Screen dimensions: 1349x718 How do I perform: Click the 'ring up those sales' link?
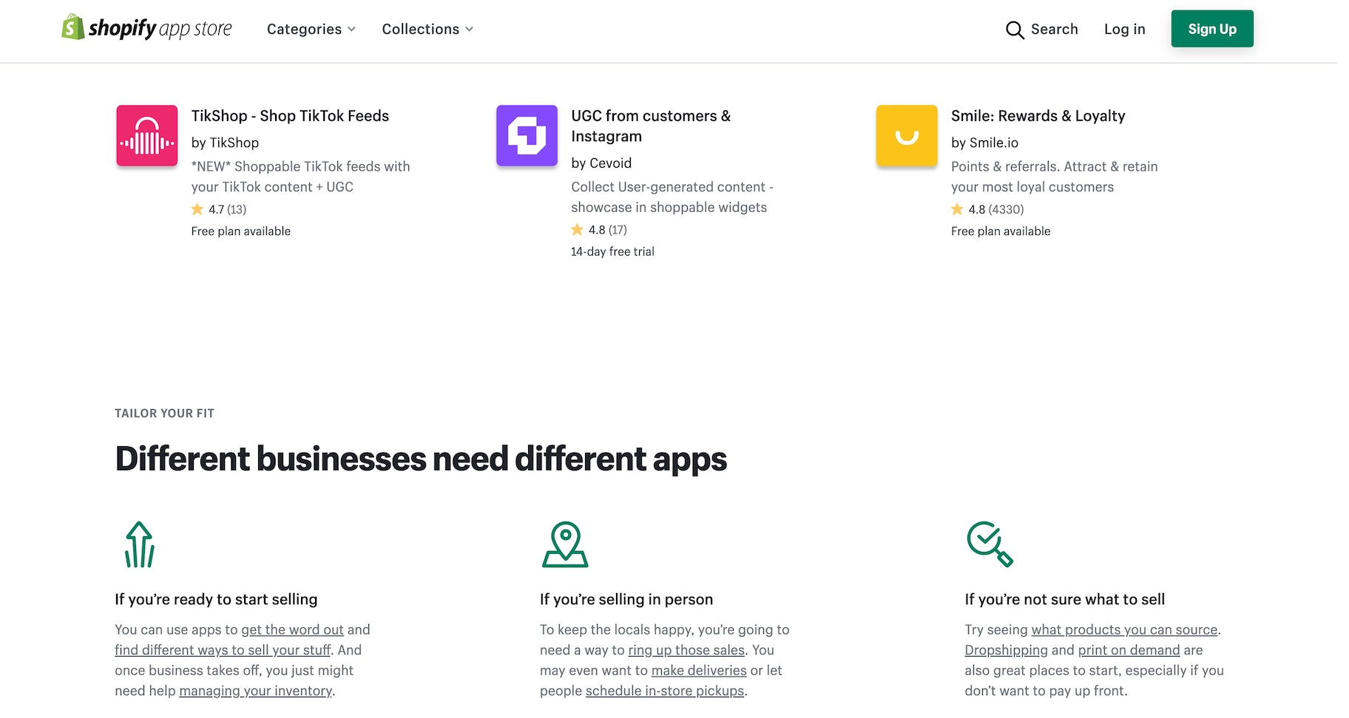tap(686, 650)
